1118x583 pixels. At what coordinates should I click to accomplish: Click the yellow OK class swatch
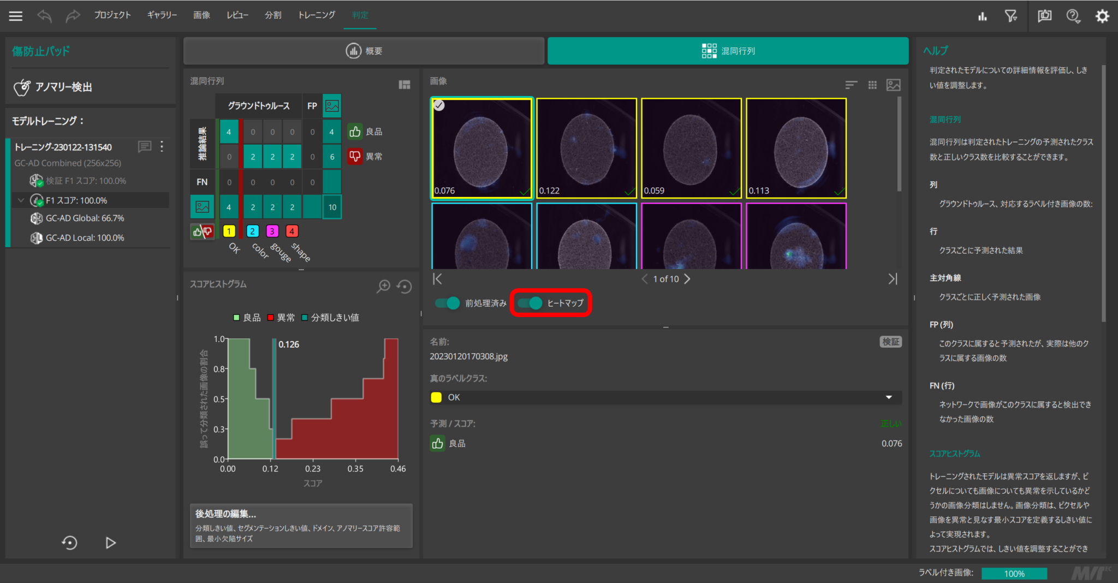coord(229,231)
